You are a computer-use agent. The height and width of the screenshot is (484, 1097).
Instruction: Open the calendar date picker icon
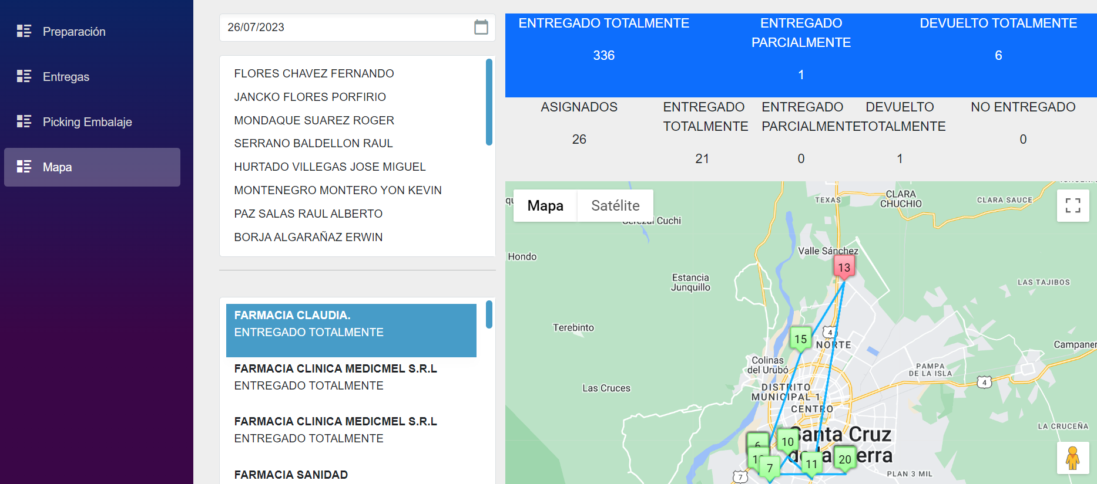(481, 27)
